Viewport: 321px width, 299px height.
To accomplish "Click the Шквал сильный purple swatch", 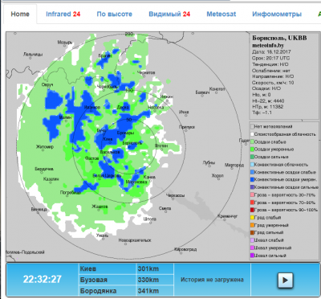I will pyautogui.click(x=252, y=256).
